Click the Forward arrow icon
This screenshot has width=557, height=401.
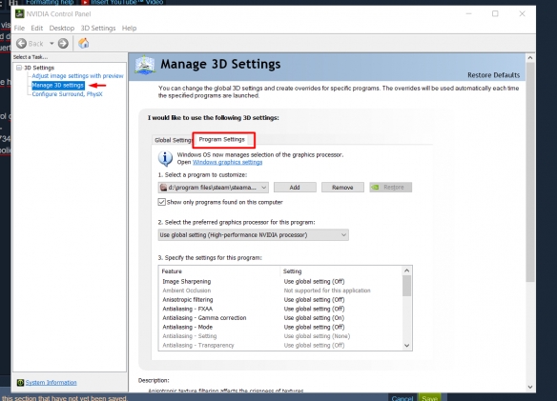(x=63, y=44)
